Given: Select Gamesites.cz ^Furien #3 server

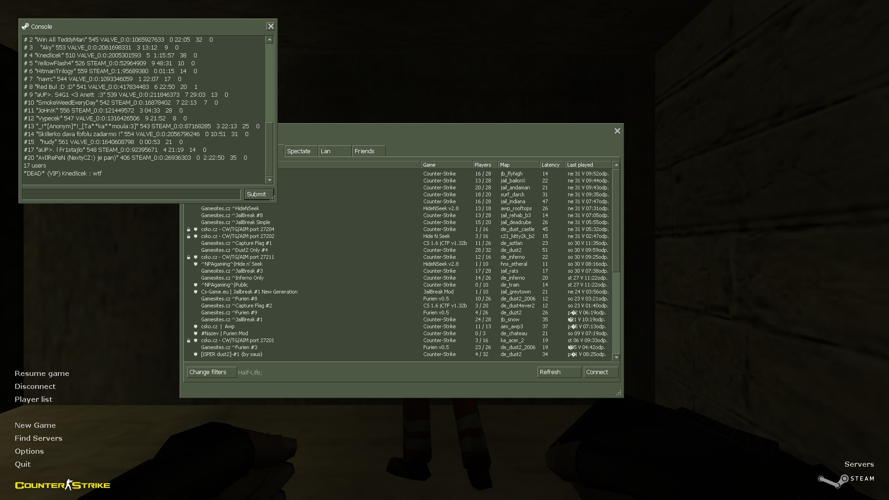Looking at the screenshot, I should (398, 348).
